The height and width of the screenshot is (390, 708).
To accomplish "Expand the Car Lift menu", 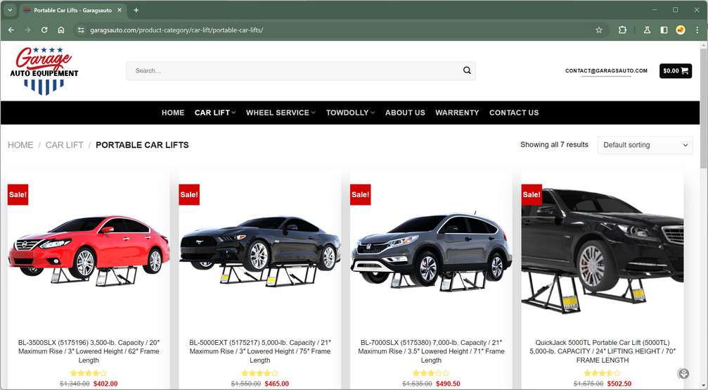I will click(x=215, y=113).
